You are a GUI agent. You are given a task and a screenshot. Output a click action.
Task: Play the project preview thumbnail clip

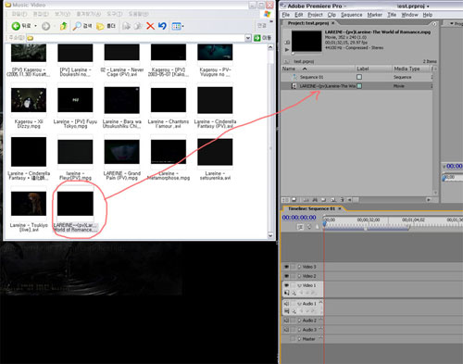pos(287,49)
